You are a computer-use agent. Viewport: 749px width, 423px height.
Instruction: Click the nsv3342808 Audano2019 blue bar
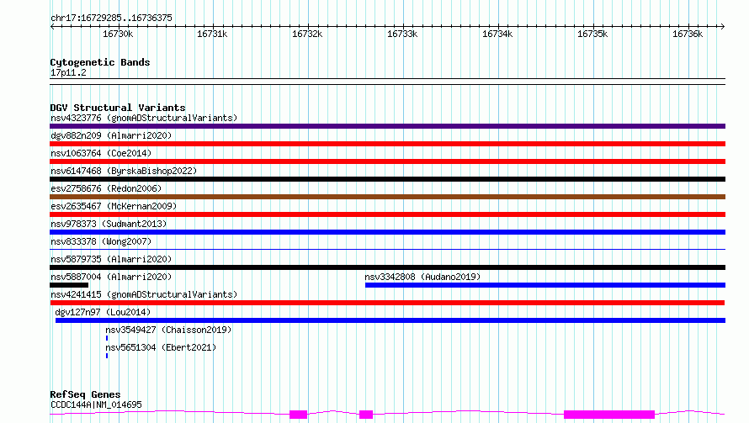pos(545,285)
